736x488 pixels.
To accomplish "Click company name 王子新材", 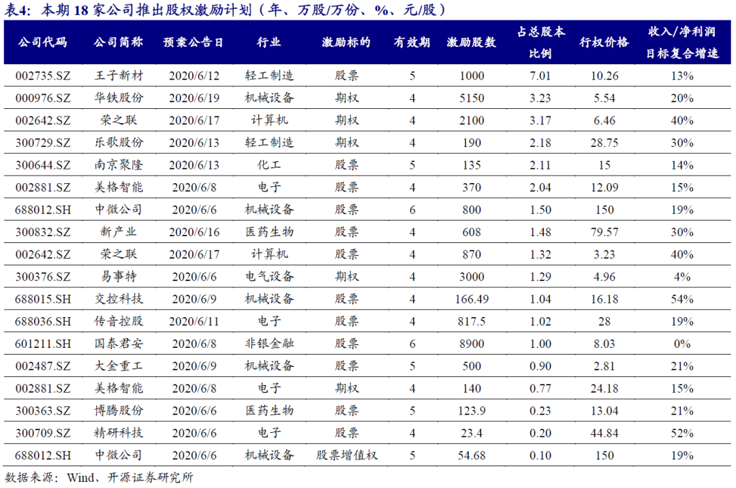I will coord(119,76).
